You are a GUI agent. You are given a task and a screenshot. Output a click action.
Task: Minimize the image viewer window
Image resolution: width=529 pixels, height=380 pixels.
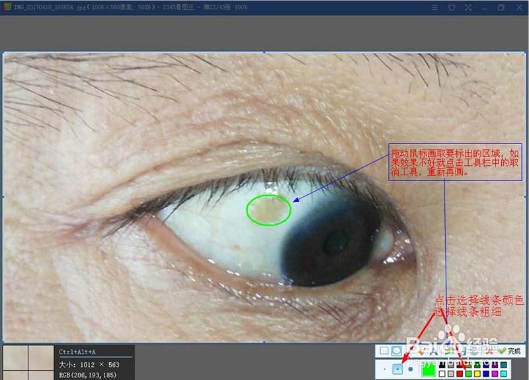(485, 7)
